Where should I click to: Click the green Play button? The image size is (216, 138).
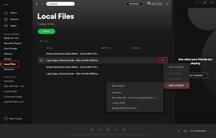pos(46,31)
